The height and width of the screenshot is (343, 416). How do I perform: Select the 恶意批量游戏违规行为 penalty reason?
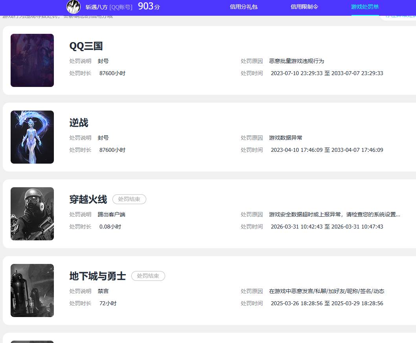click(x=296, y=61)
